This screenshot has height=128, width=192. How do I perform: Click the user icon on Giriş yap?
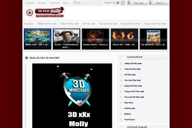tap(129, 3)
